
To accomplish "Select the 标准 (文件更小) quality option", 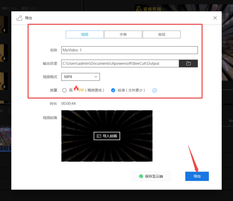I will coord(113,90).
